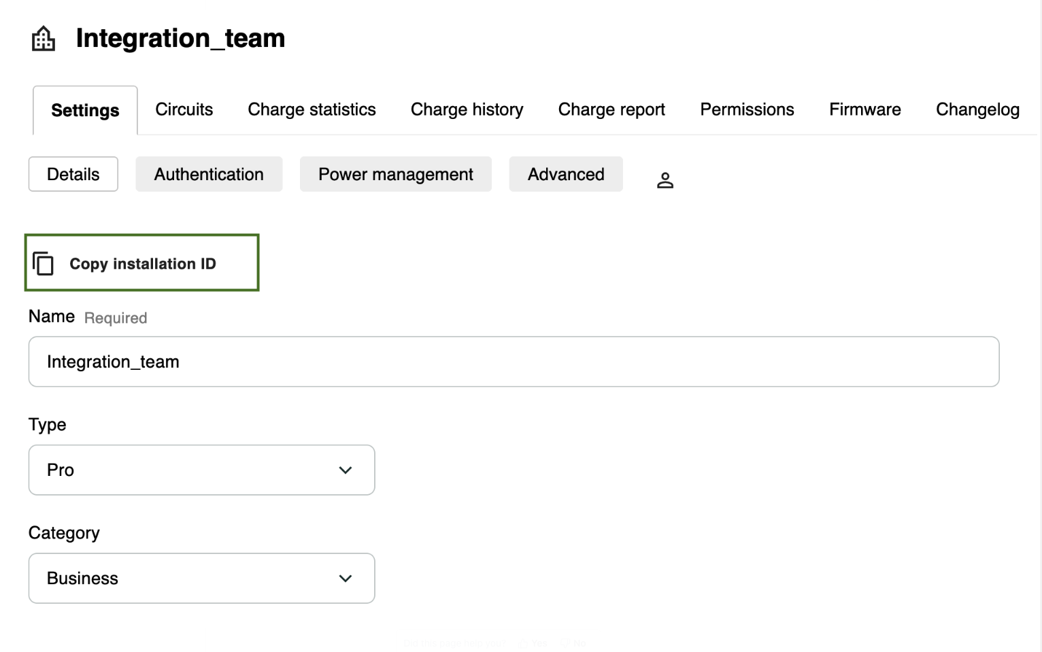This screenshot has width=1042, height=652.
Task: Switch to Power management settings
Action: [x=395, y=174]
